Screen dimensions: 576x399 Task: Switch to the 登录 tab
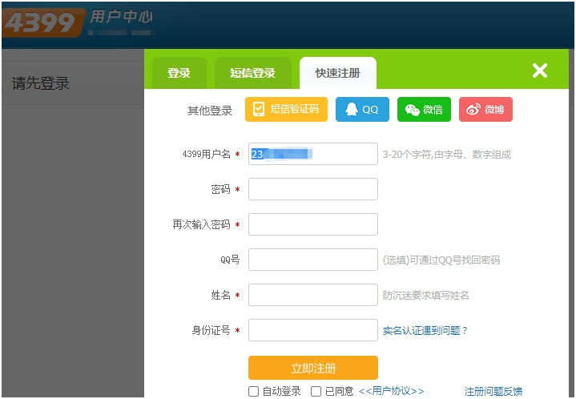pos(179,73)
